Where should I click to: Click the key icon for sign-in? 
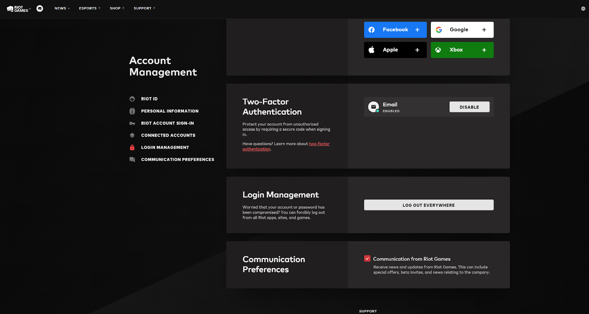coord(132,123)
